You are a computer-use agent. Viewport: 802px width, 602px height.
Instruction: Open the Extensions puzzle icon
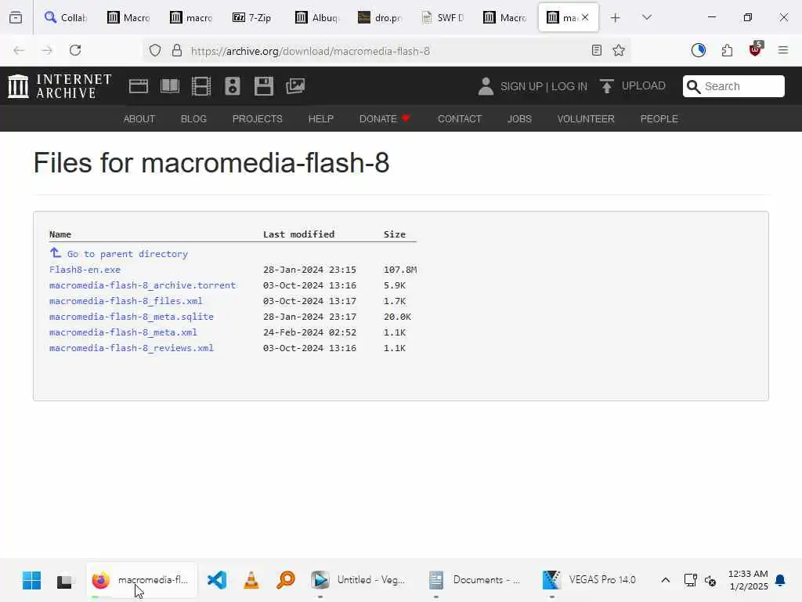[727, 50]
